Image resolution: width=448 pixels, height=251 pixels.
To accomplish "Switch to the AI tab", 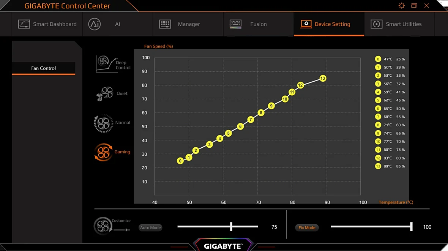I will point(117,24).
